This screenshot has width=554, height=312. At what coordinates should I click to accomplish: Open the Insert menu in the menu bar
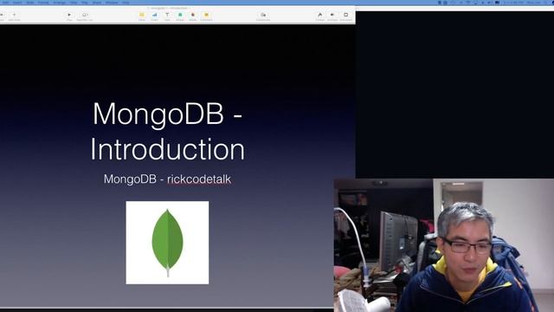click(x=17, y=3)
